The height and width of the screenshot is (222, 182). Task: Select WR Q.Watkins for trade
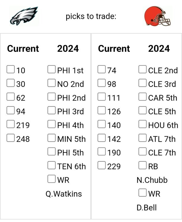click(x=52, y=179)
